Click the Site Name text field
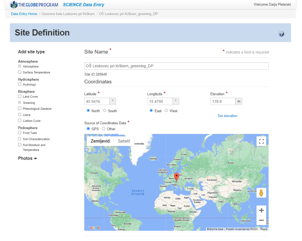Viewport: 302px width, 241px height. (176, 66)
